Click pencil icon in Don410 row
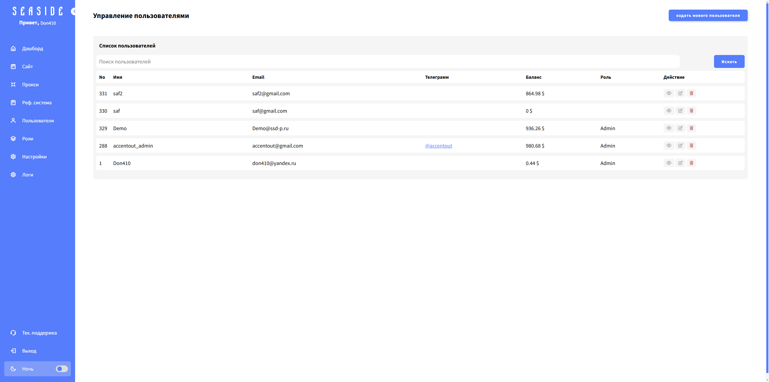This screenshot has width=769, height=382. (680, 163)
